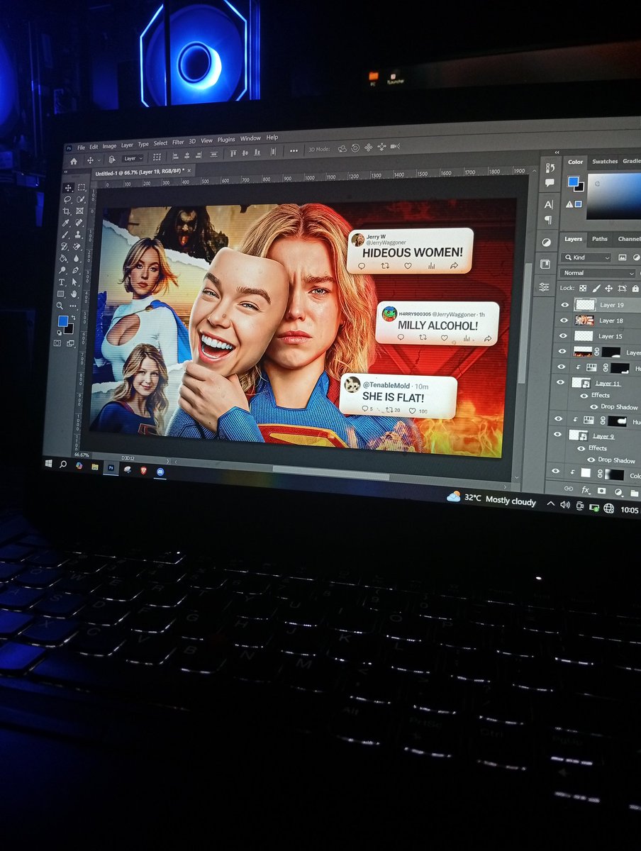Click the layer style fx icon
Viewport: 641px width, 851px height.
pyautogui.click(x=585, y=489)
